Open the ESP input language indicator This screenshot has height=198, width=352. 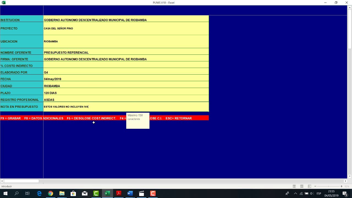319,194
